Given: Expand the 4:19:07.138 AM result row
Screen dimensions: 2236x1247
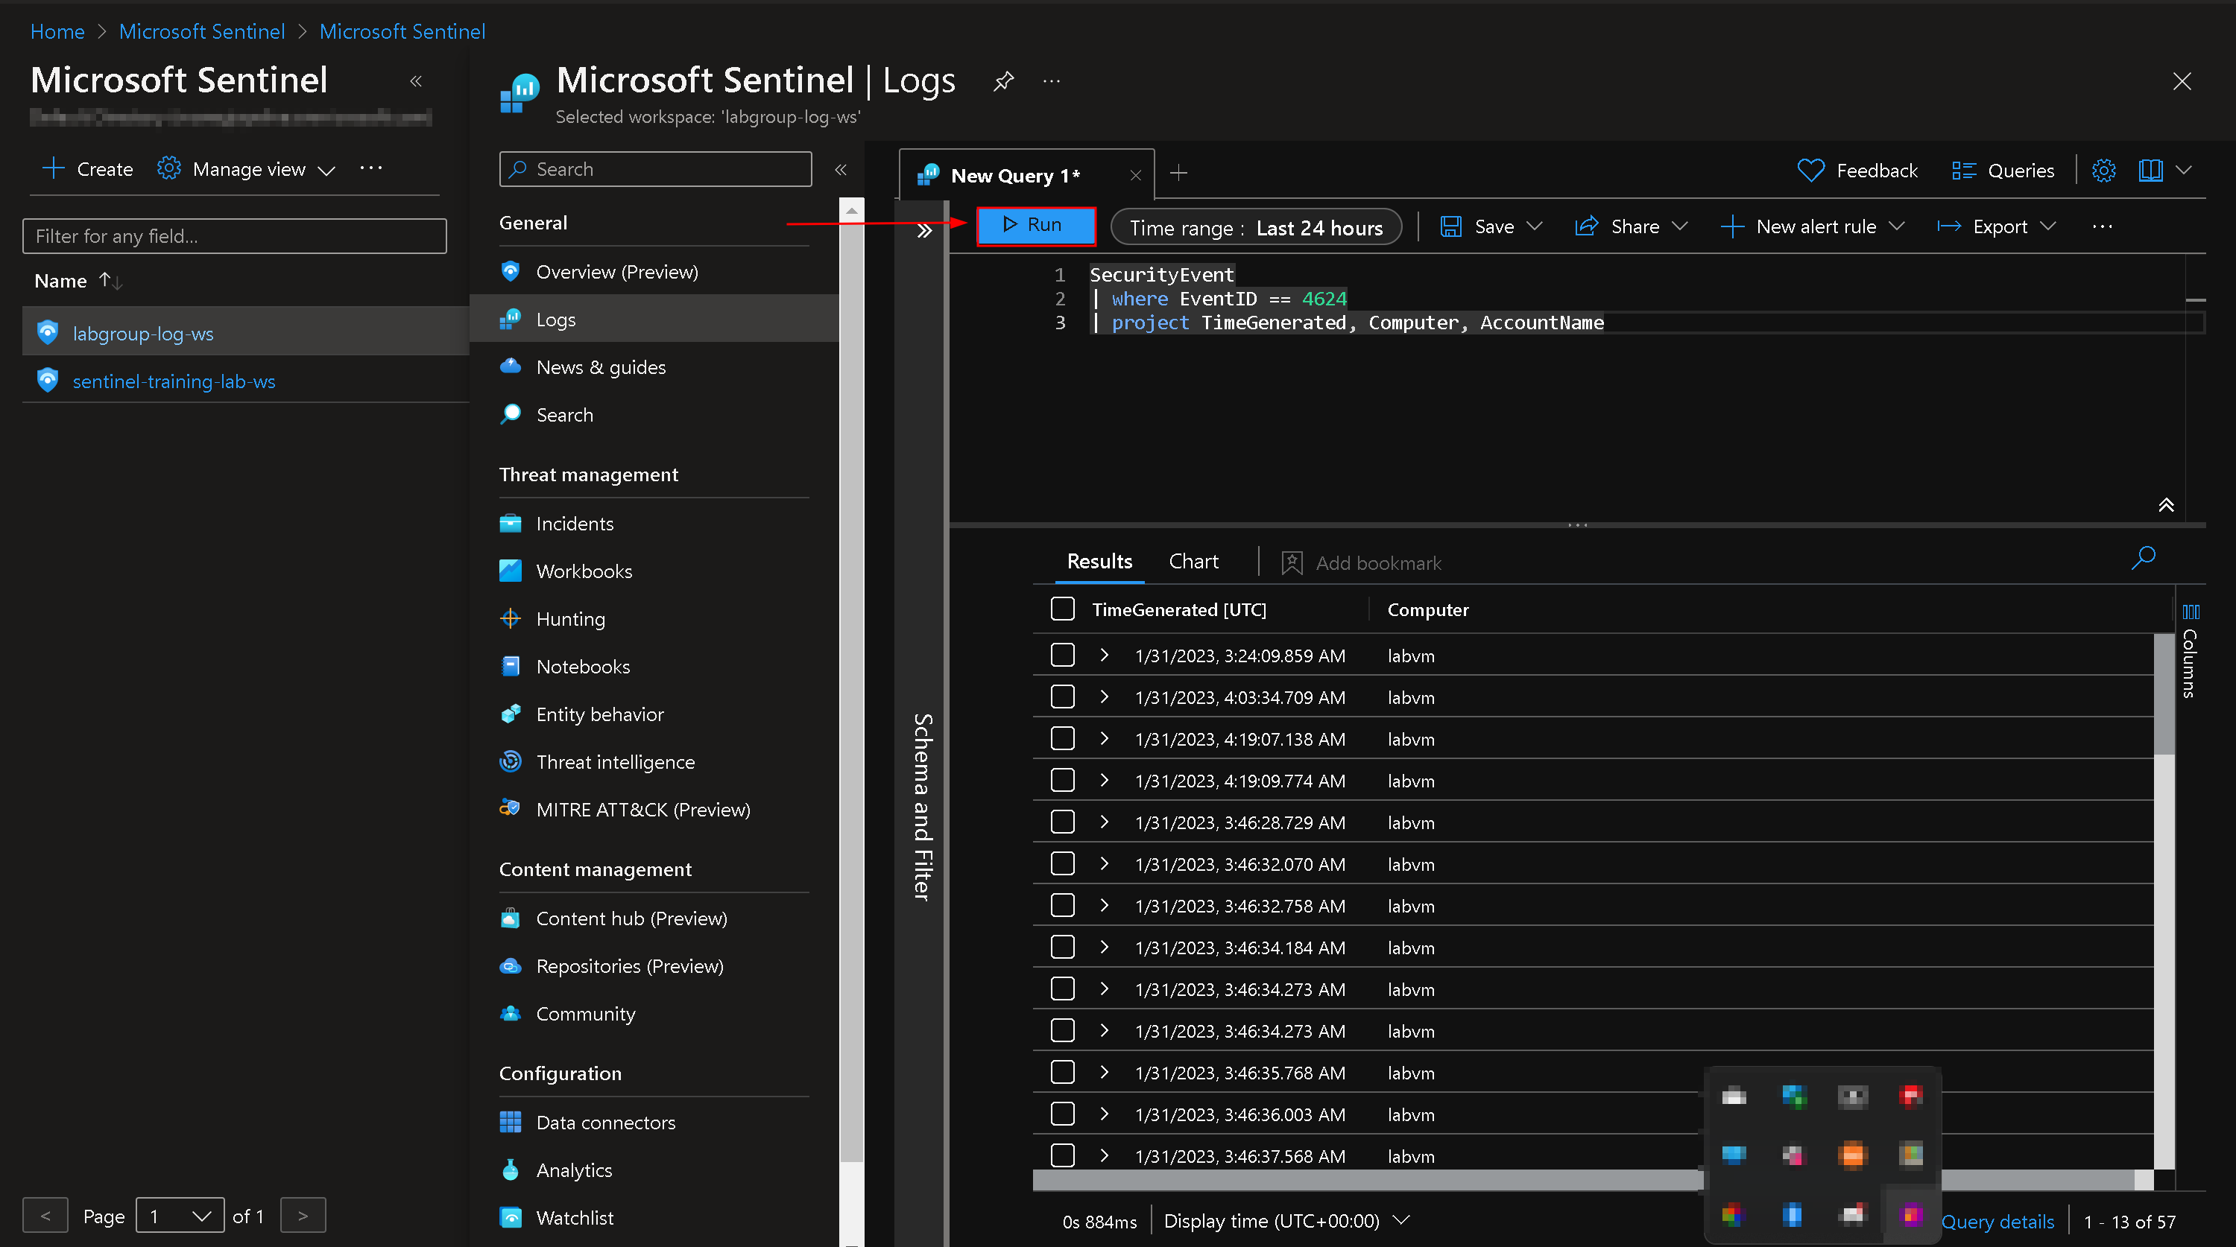Looking at the screenshot, I should tap(1104, 738).
